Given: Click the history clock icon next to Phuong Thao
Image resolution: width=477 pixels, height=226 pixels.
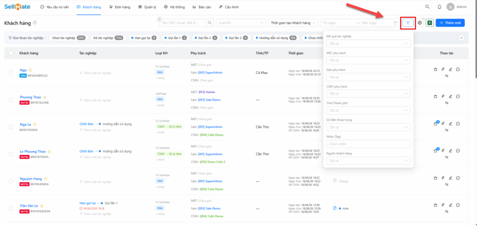Looking at the screenshot, I should tap(45, 97).
